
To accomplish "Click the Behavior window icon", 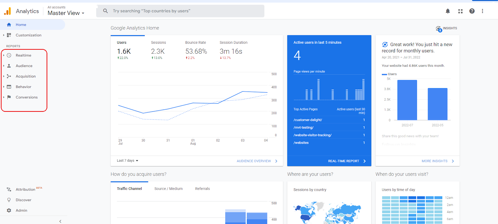I will [9, 87].
